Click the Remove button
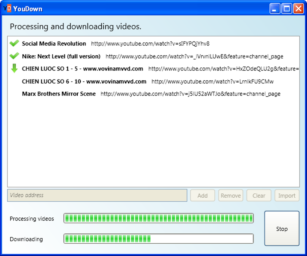 click(x=231, y=195)
